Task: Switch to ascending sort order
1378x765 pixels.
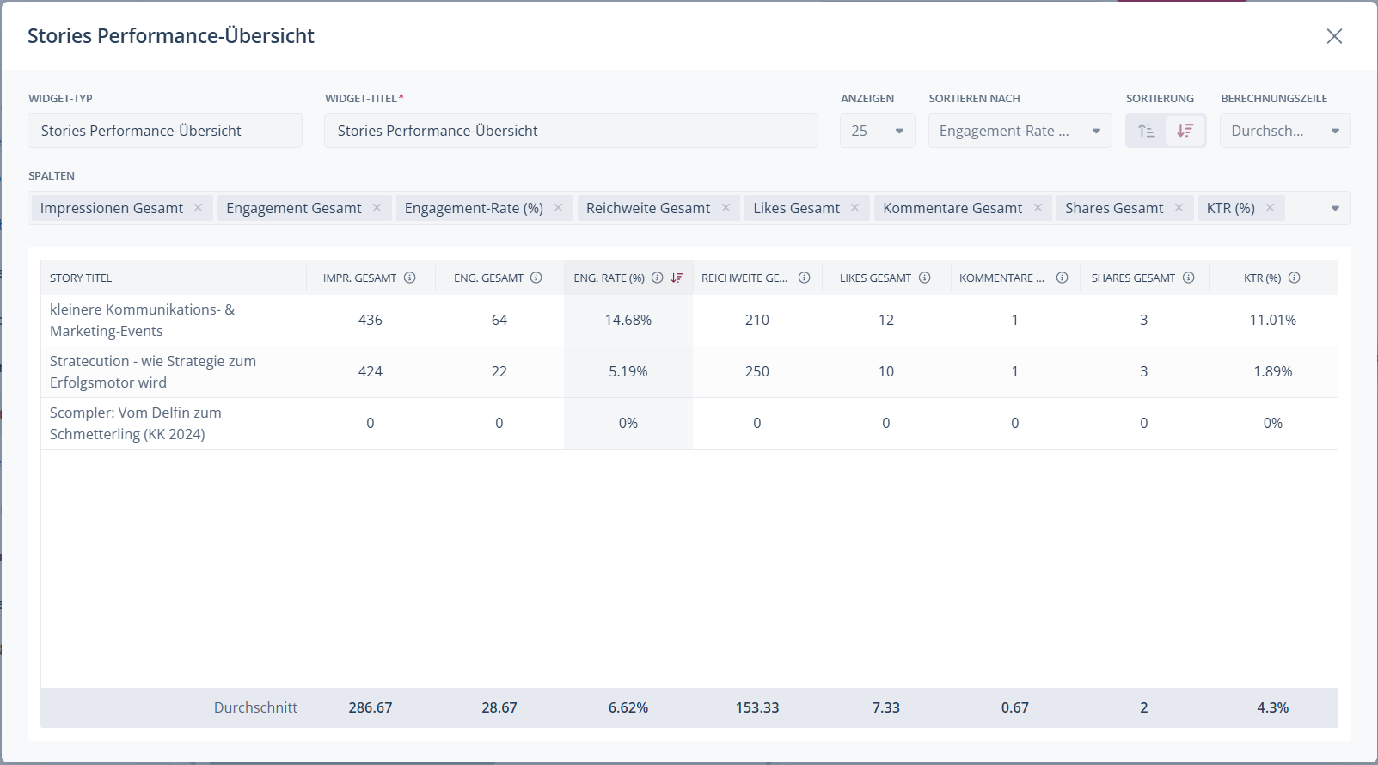Action: 1146,131
